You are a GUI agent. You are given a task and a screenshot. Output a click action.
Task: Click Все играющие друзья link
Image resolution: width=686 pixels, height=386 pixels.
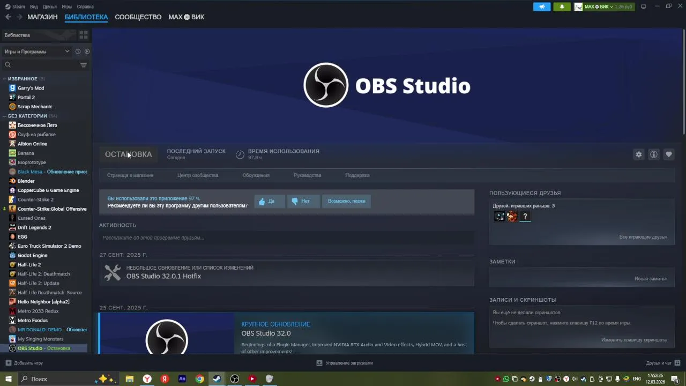(643, 237)
